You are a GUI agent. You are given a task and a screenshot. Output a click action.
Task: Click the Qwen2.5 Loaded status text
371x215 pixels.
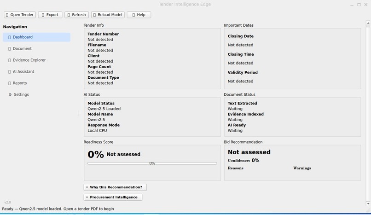[x=104, y=109]
